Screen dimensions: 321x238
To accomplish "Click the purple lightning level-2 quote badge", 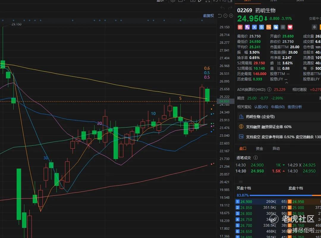I will 247,27.
